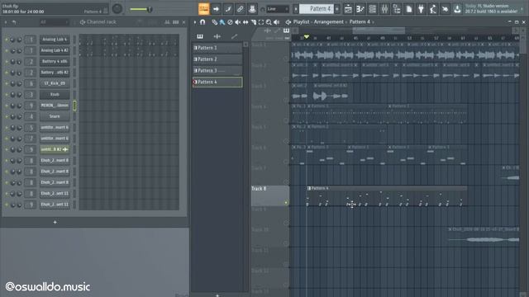Open the ST_Kick_09 channel button
This screenshot has height=297, width=529.
pos(55,83)
